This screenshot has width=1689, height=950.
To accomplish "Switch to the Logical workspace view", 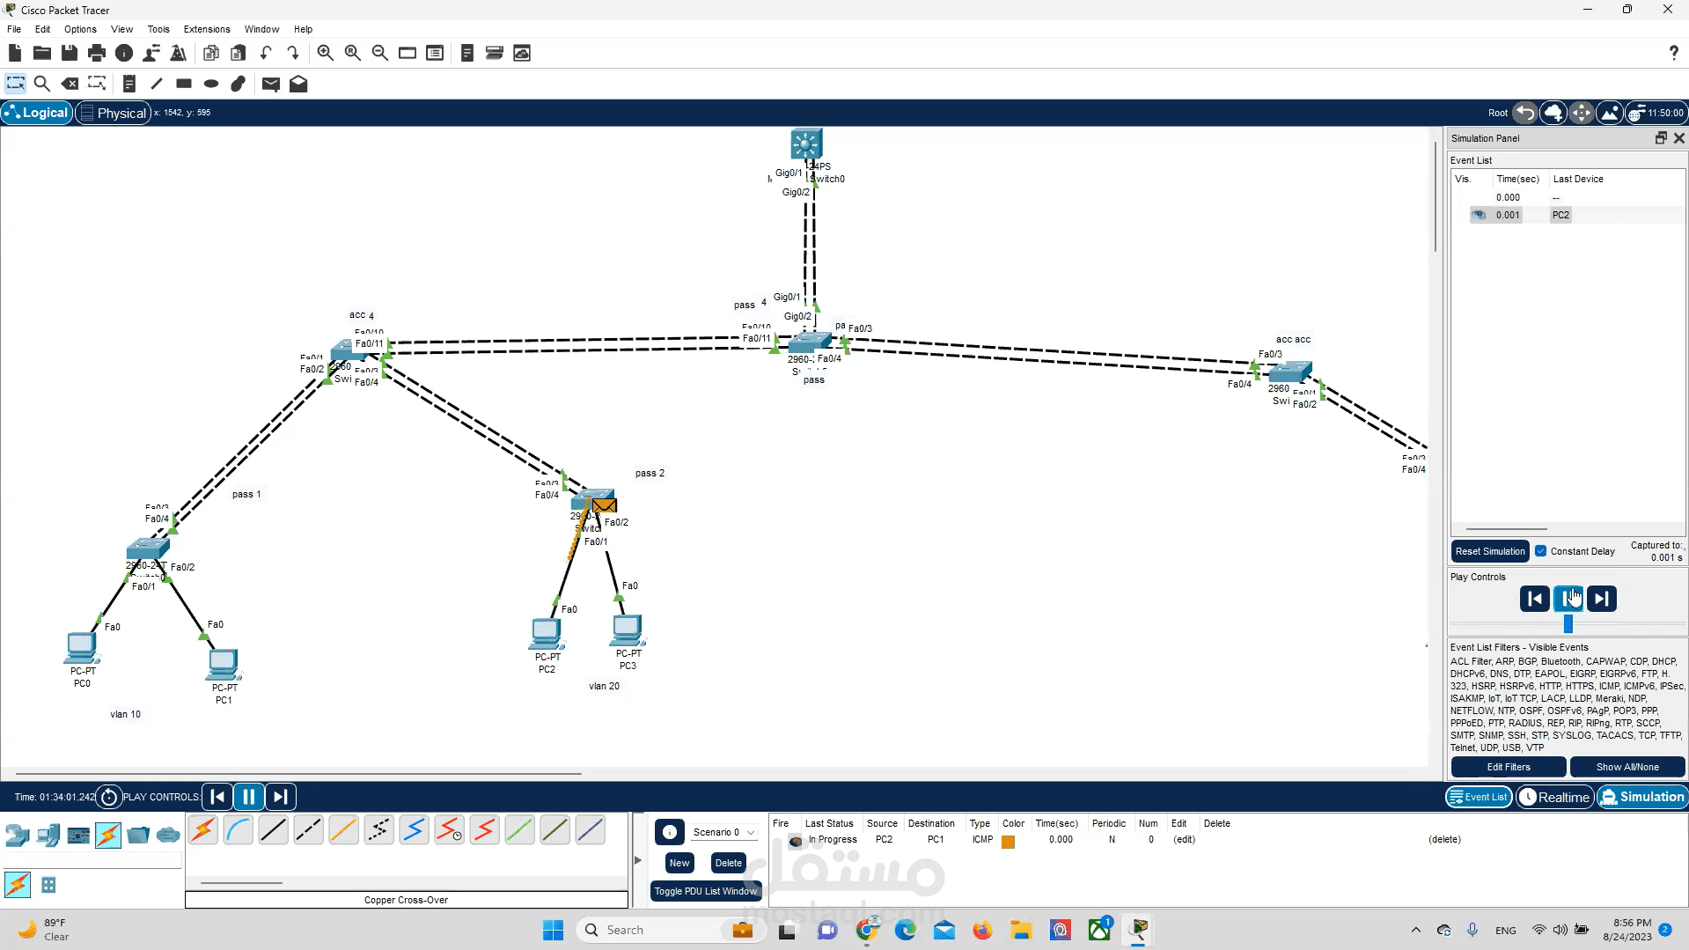I will point(37,113).
